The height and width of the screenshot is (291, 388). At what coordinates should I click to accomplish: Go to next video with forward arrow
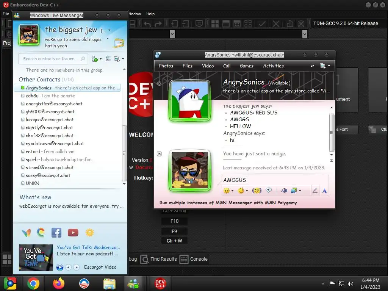tap(77, 267)
